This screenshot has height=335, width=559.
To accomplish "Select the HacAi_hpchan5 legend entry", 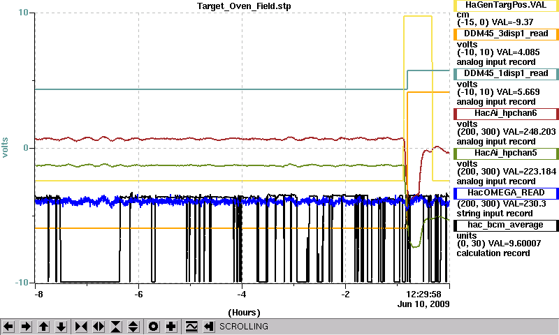I will [x=506, y=154].
